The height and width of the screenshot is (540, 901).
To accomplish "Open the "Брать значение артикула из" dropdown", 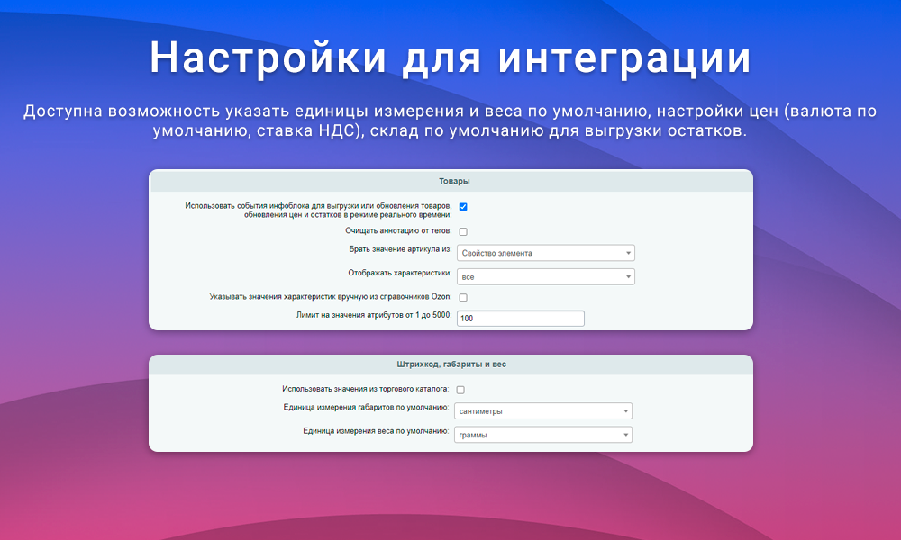I will click(546, 253).
